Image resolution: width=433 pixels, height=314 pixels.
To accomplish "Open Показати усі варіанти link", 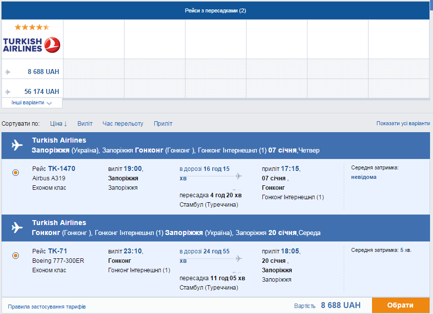I will (403, 123).
